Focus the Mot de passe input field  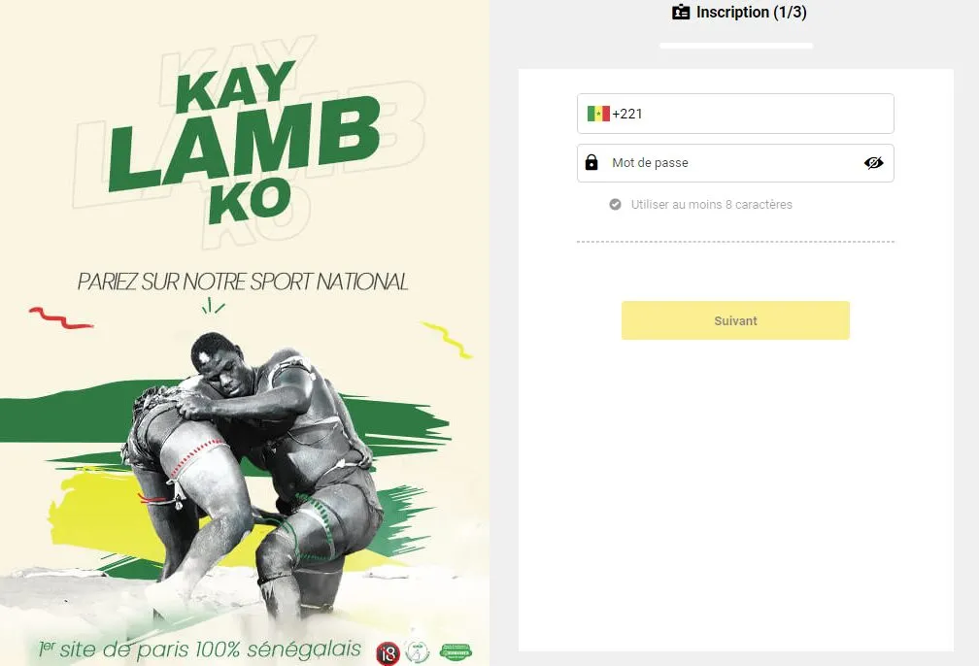(735, 163)
